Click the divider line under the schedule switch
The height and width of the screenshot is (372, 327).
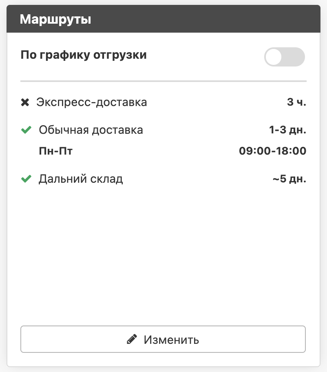[163, 82]
